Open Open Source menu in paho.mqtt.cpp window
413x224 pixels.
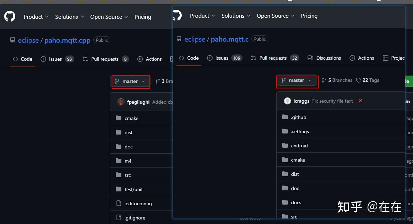coord(109,17)
